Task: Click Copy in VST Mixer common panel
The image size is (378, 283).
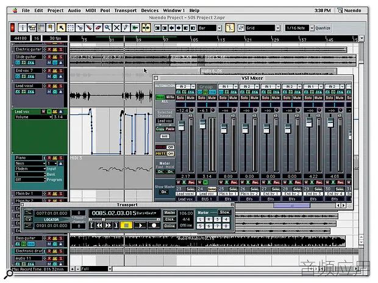Action: tap(160, 129)
